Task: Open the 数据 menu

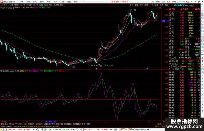Action: [42, 2]
